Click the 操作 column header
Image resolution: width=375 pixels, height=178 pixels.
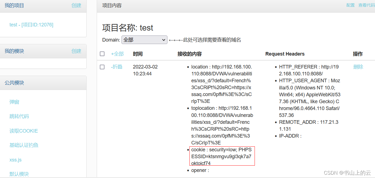point(358,54)
